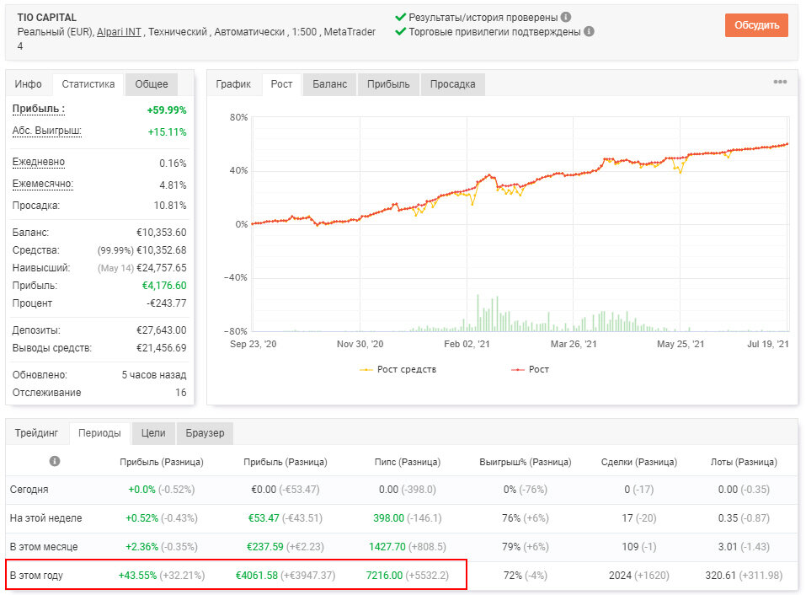Open the Alpari INT broker link
The height and width of the screenshot is (595, 806).
coord(119,32)
